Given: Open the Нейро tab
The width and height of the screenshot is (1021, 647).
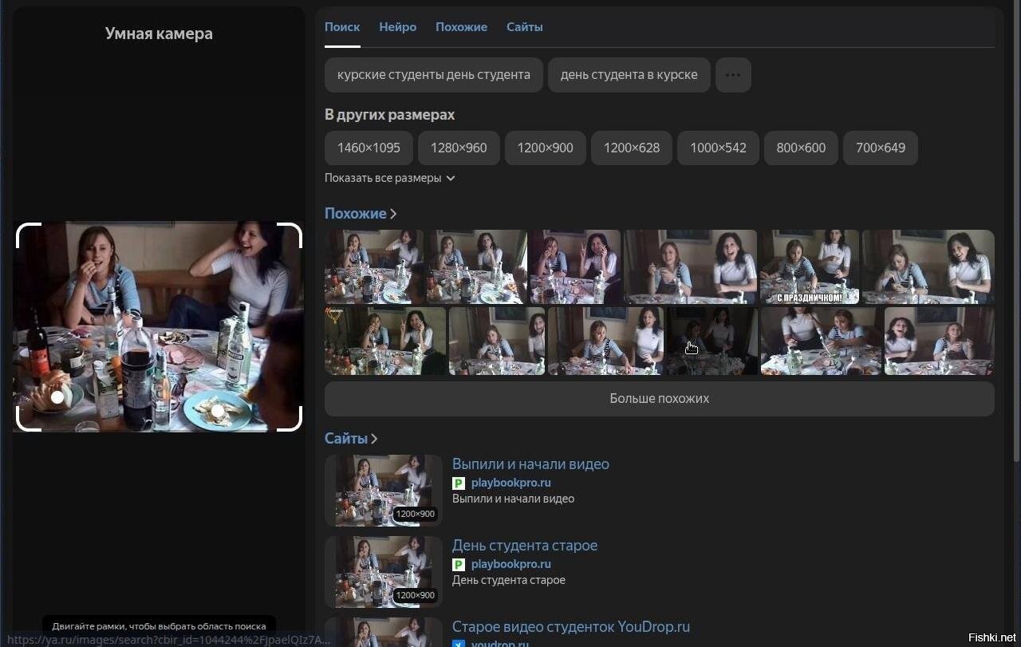Looking at the screenshot, I should point(397,27).
